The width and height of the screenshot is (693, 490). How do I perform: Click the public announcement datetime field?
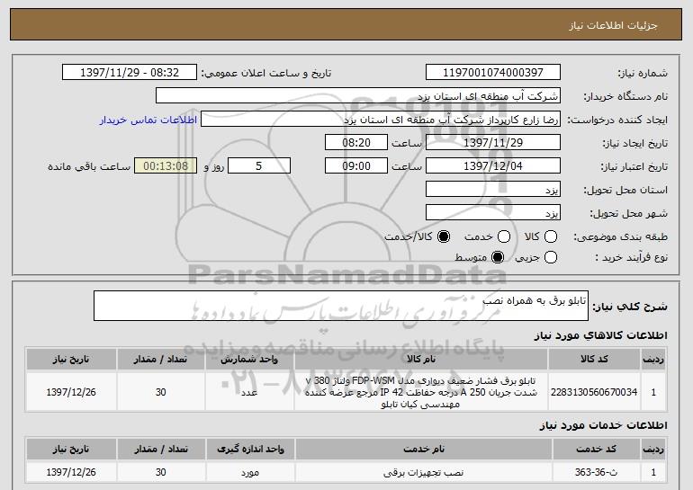coord(130,73)
